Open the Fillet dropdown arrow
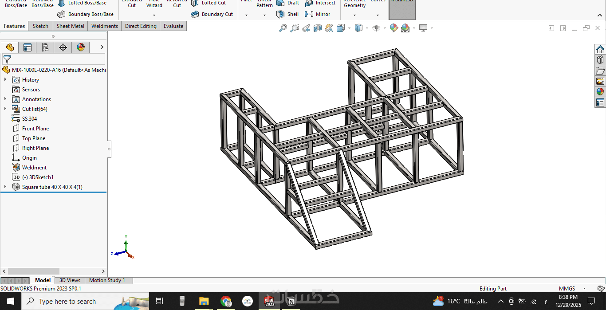This screenshot has height=310, width=606. pyautogui.click(x=246, y=15)
